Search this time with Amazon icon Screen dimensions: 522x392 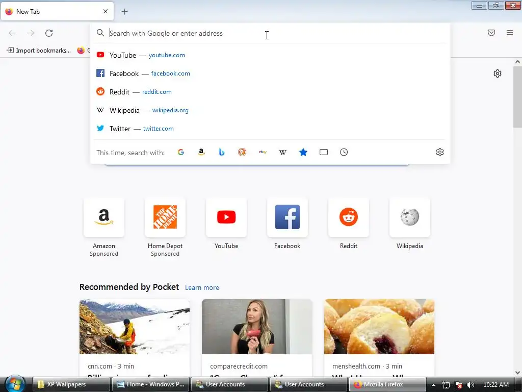coord(201,152)
